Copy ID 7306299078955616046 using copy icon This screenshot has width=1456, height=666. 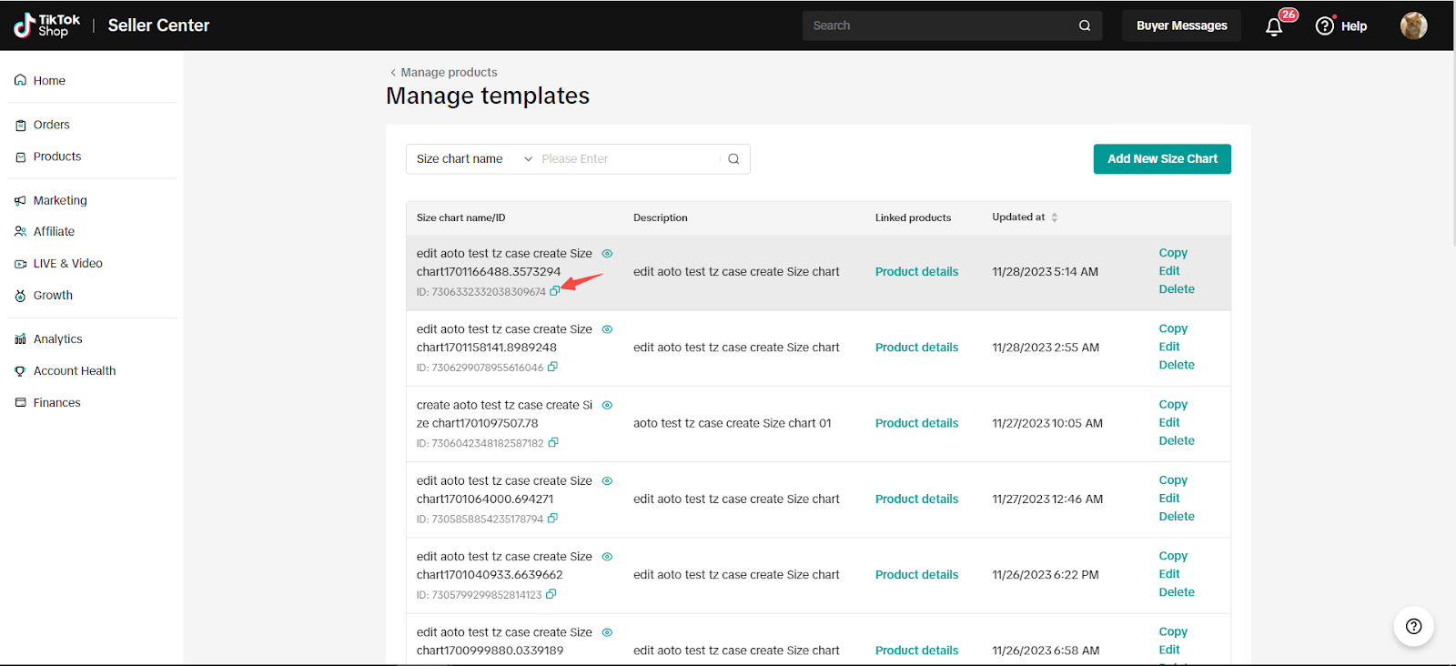click(x=552, y=368)
